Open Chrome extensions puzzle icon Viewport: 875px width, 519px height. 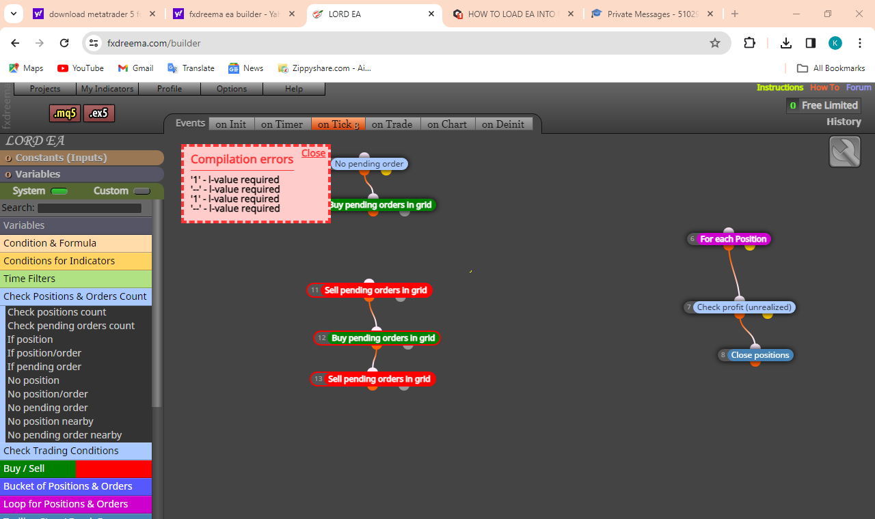coord(749,43)
